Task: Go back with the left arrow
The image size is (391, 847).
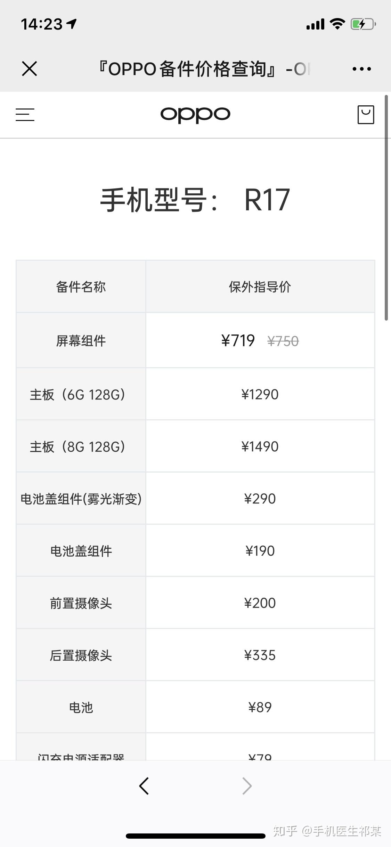Action: coord(144,786)
